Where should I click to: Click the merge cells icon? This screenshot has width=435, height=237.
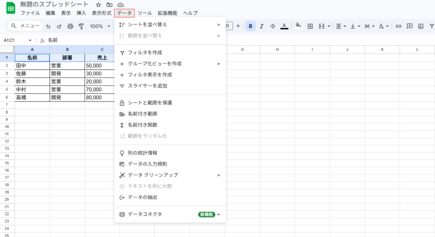click(322, 26)
